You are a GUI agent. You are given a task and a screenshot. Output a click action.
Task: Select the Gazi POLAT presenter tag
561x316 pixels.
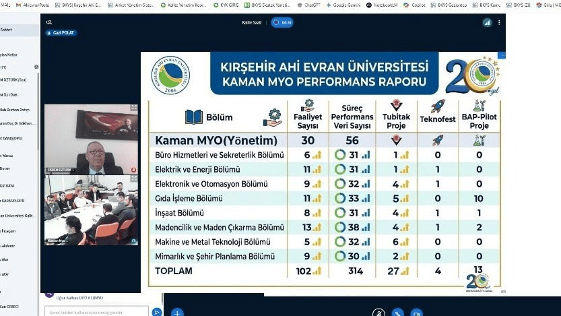[61, 32]
